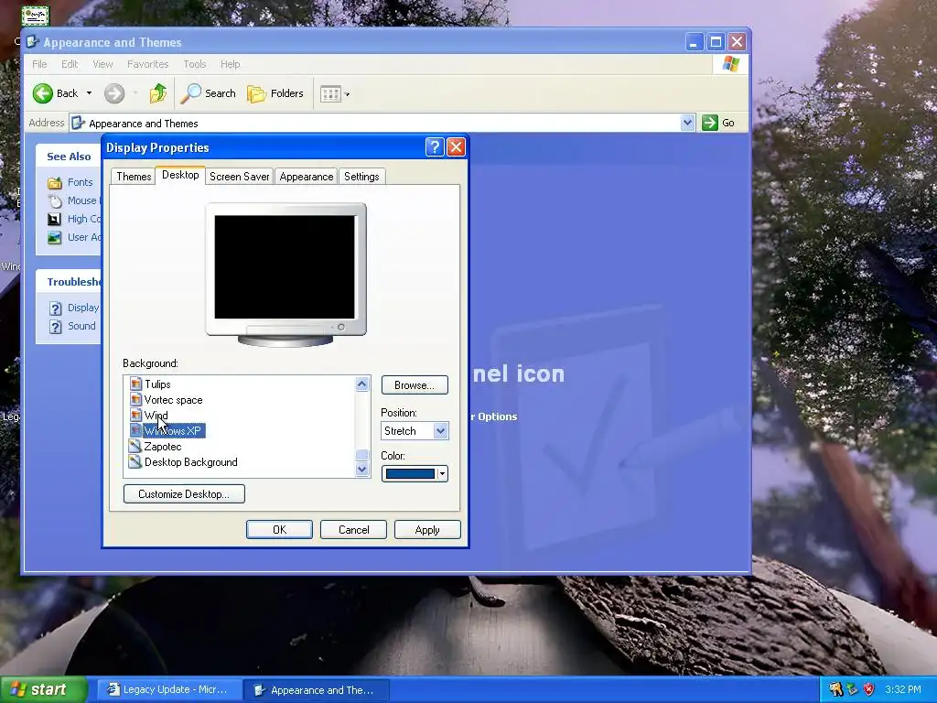
Task: Switch to the Screen Saver tab
Action: 239,177
